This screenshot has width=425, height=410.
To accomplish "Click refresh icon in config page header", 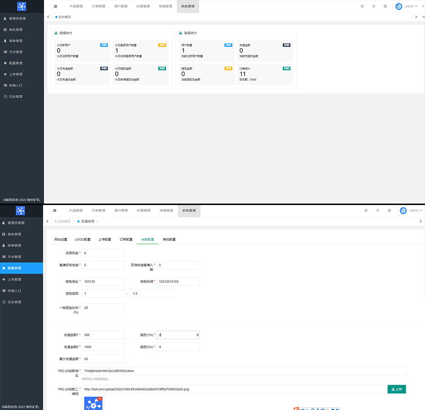I will pos(366,211).
